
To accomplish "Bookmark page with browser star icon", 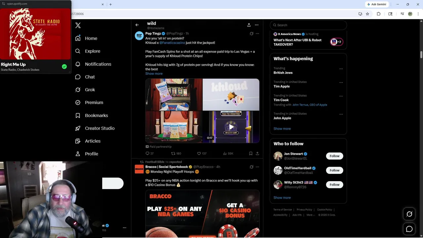I will coord(367,14).
